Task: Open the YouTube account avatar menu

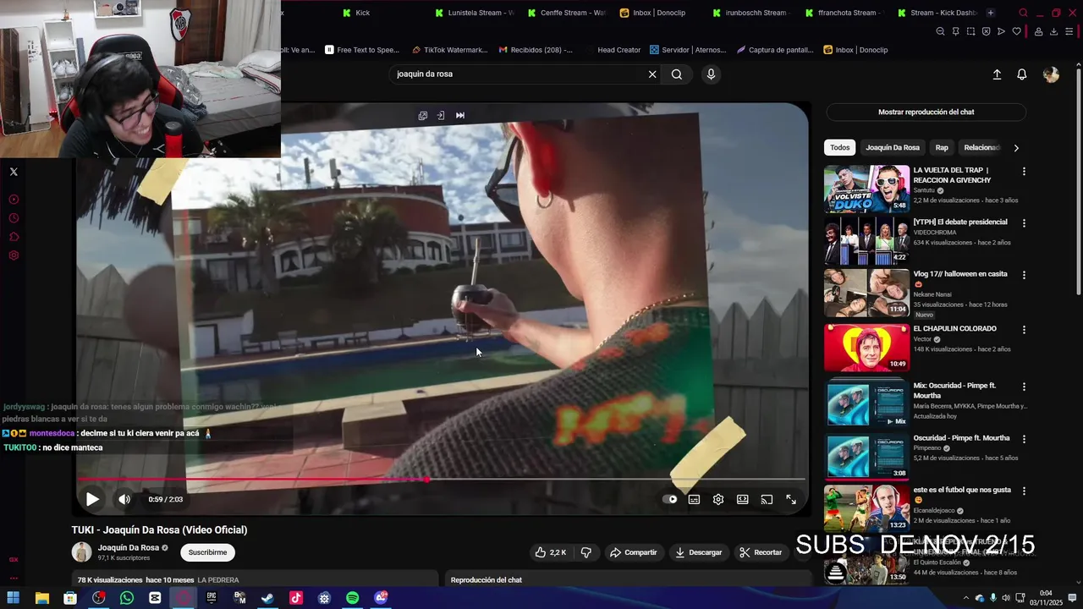Action: [x=1051, y=74]
